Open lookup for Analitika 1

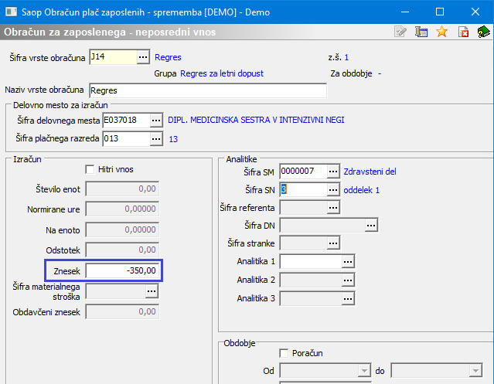pos(348,262)
